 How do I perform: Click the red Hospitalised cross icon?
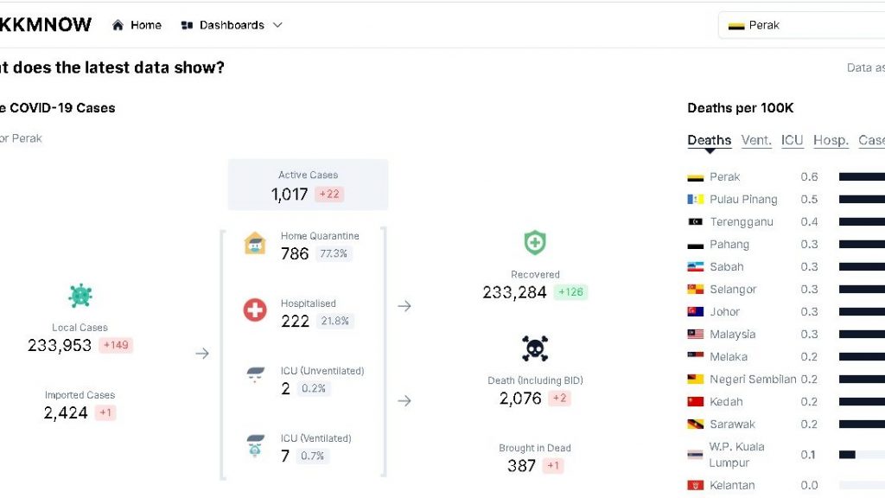click(x=255, y=310)
